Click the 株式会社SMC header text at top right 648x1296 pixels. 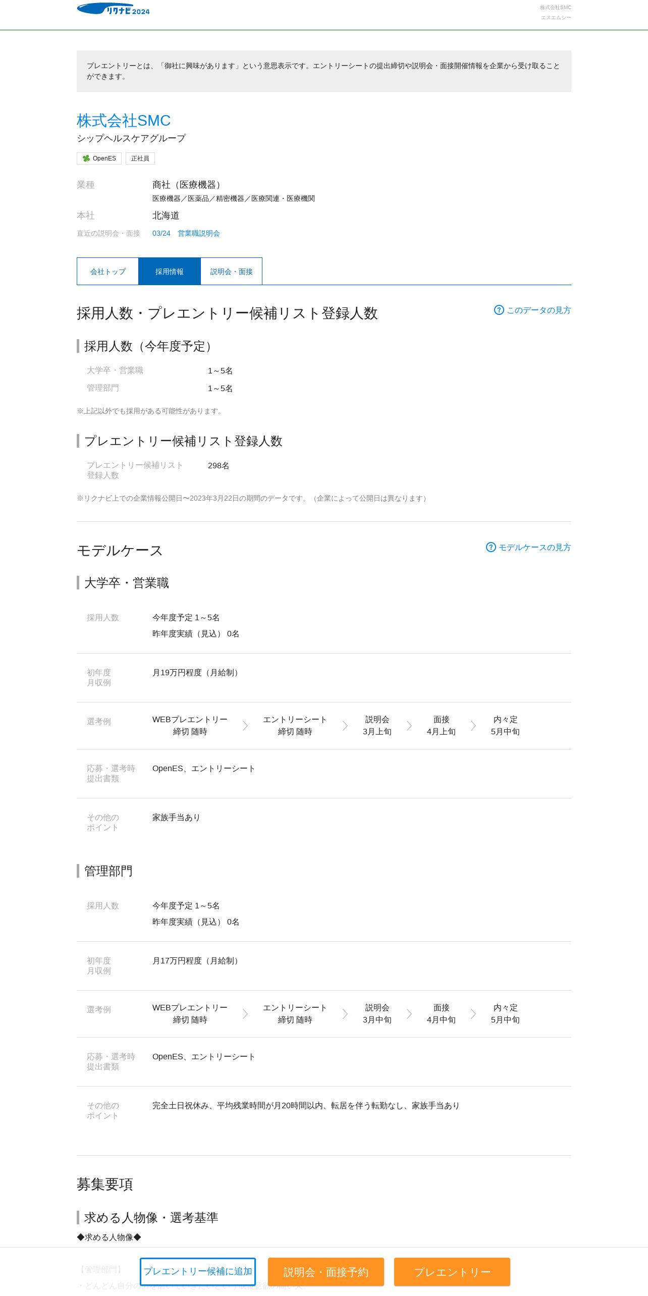pos(556,8)
